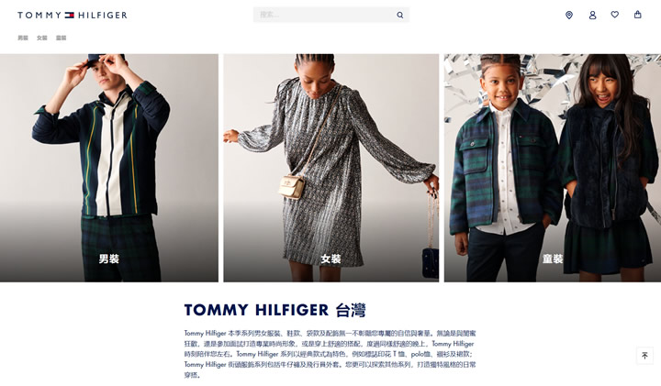The image size is (661, 386).
Task: Select the menswear banner with striped cardigan
Action: point(109,168)
